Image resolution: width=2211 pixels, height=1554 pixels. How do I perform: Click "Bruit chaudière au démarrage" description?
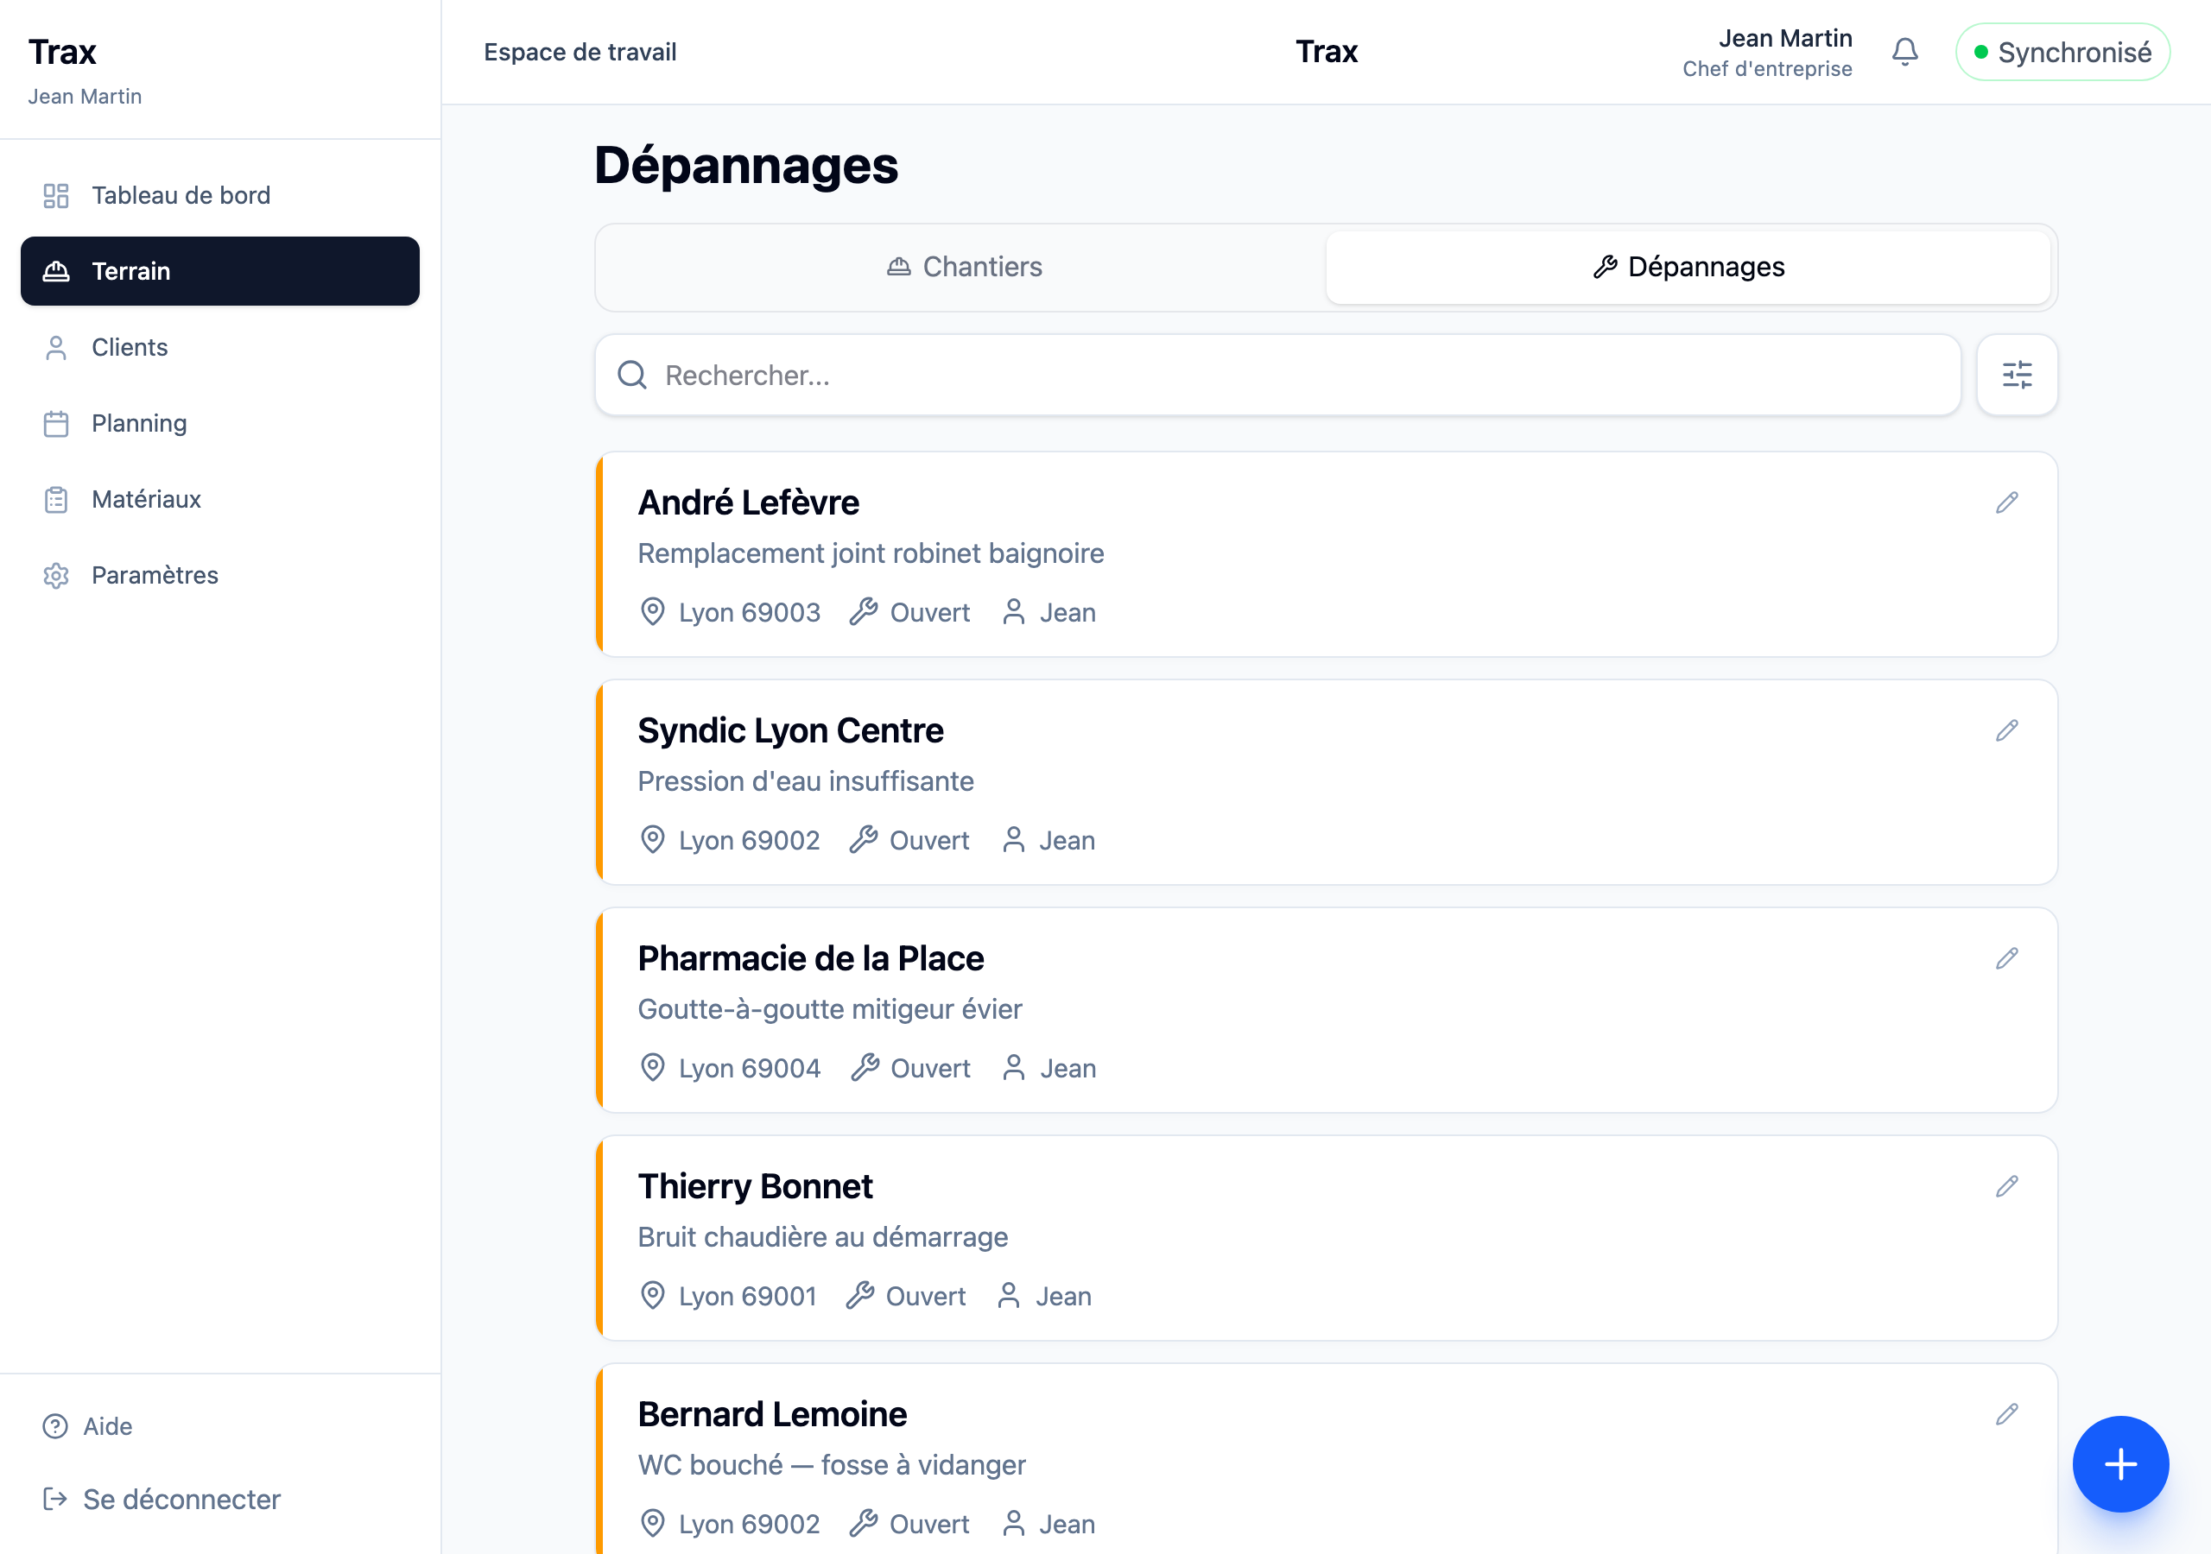[x=822, y=1237]
